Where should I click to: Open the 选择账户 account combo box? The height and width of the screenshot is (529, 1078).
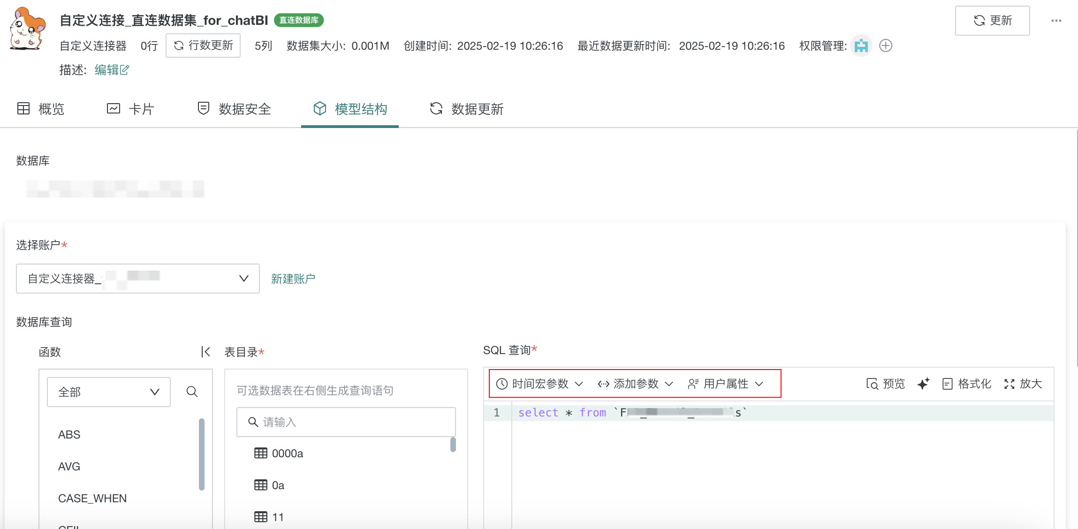pyautogui.click(x=137, y=279)
